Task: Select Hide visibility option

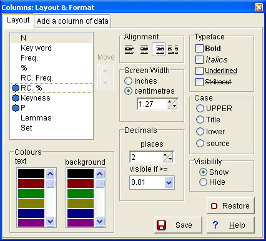Action: point(203,182)
